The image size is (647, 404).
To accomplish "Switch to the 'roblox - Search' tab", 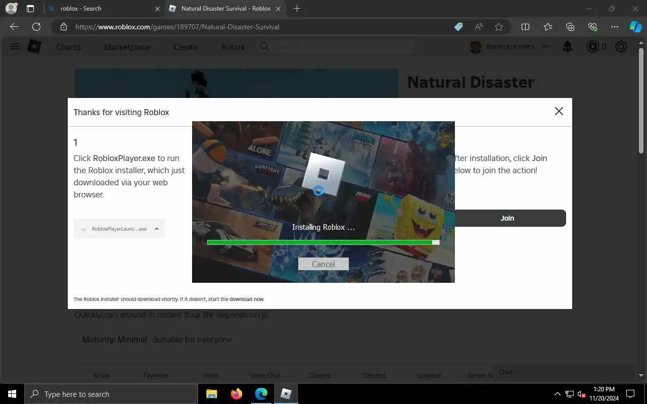I will (x=104, y=9).
